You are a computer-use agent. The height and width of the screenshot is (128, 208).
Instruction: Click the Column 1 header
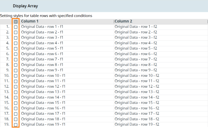pyautogui.click(x=30, y=21)
